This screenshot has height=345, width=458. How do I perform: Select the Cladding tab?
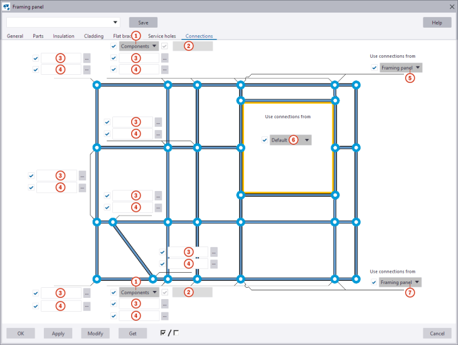tap(93, 36)
